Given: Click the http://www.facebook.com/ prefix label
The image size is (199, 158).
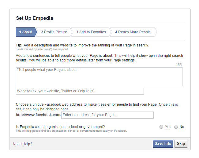Looking at the screenshot, I should (x=39, y=115).
